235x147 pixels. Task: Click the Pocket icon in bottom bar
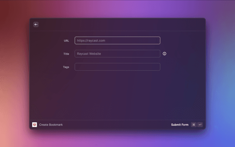[x=35, y=125]
